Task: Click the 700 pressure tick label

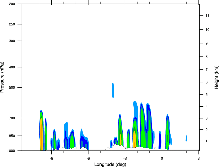Action: (12, 118)
